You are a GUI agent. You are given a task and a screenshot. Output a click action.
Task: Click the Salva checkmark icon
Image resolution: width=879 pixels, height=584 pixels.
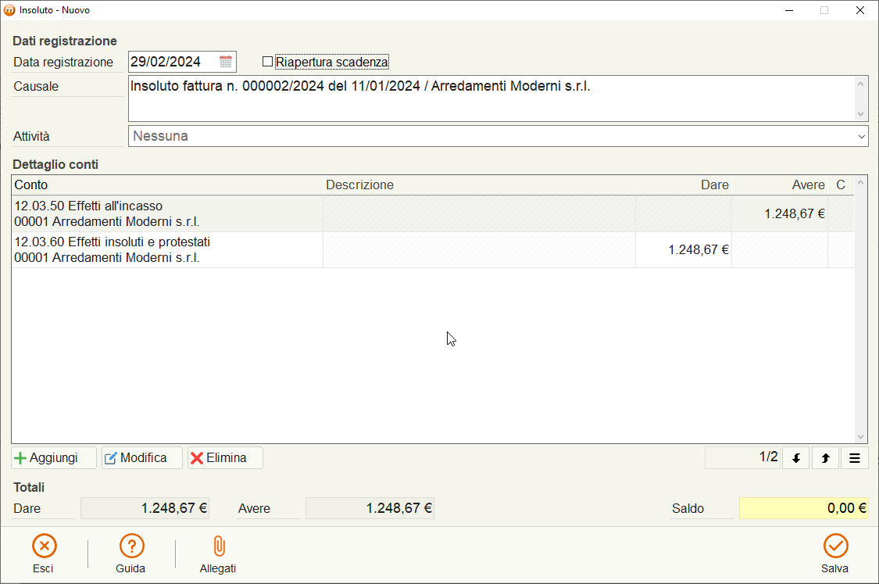[835, 546]
